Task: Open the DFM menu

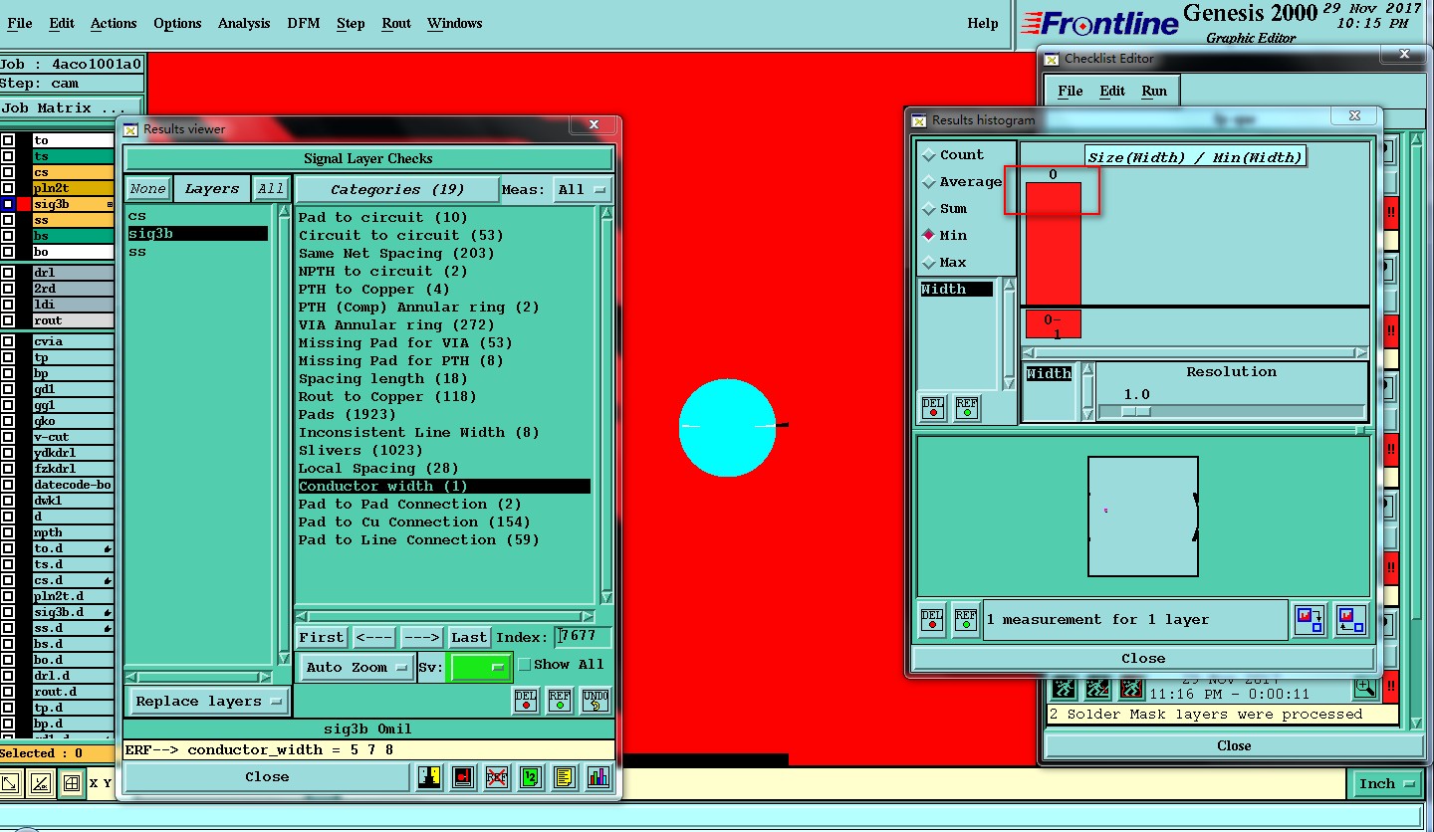Action: pyautogui.click(x=304, y=23)
